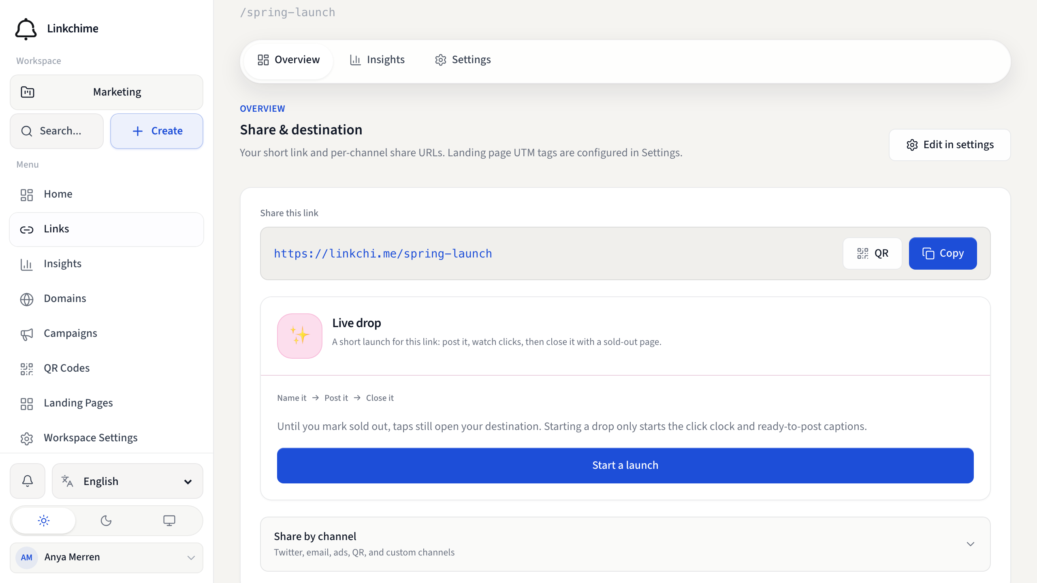This screenshot has height=583, width=1037.
Task: Switch to the Insights tab
Action: [x=377, y=60]
